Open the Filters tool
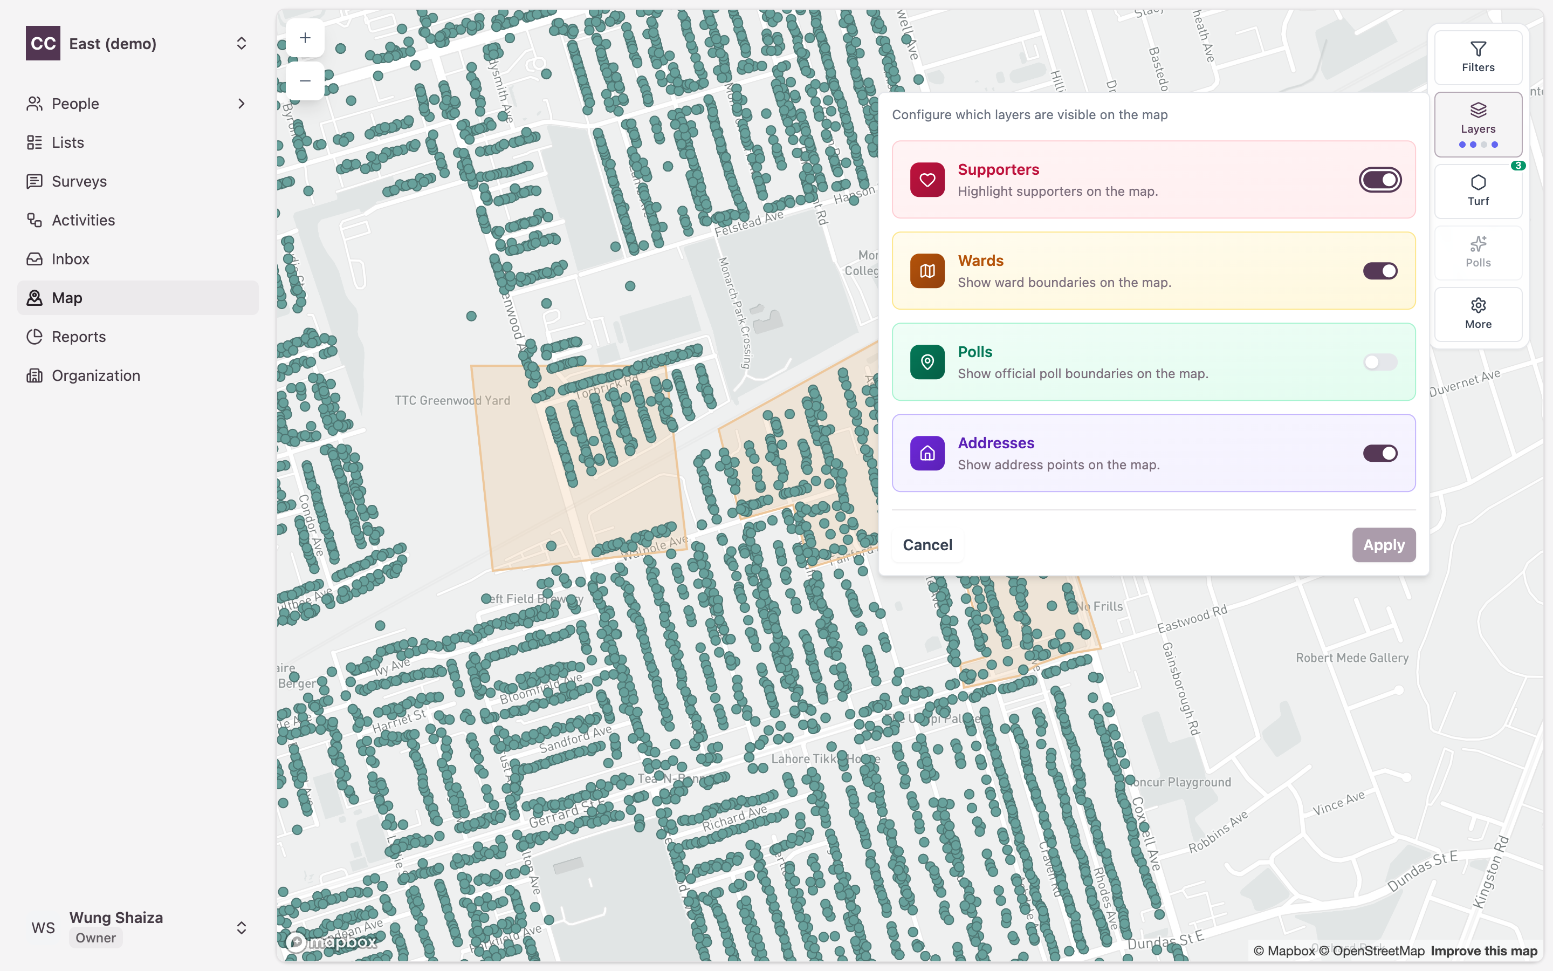 point(1478,57)
